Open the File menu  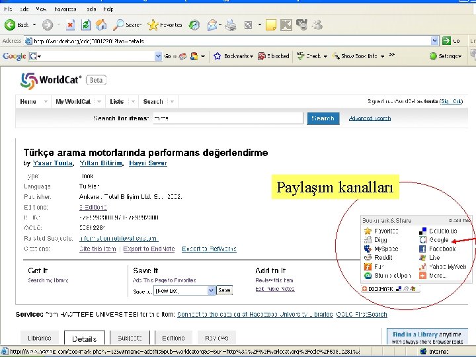coord(8,9)
